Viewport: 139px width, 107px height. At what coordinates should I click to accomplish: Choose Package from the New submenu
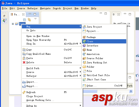pyautogui.click(x=104, y=37)
